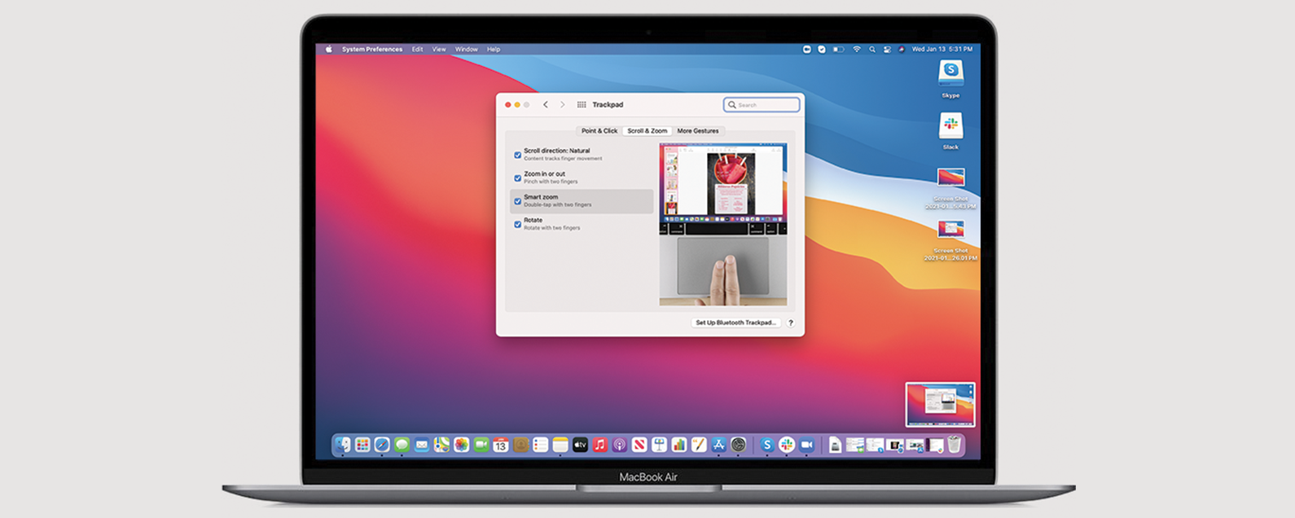The image size is (1295, 518).
Task: Open the Edit menu
Action: click(x=417, y=49)
